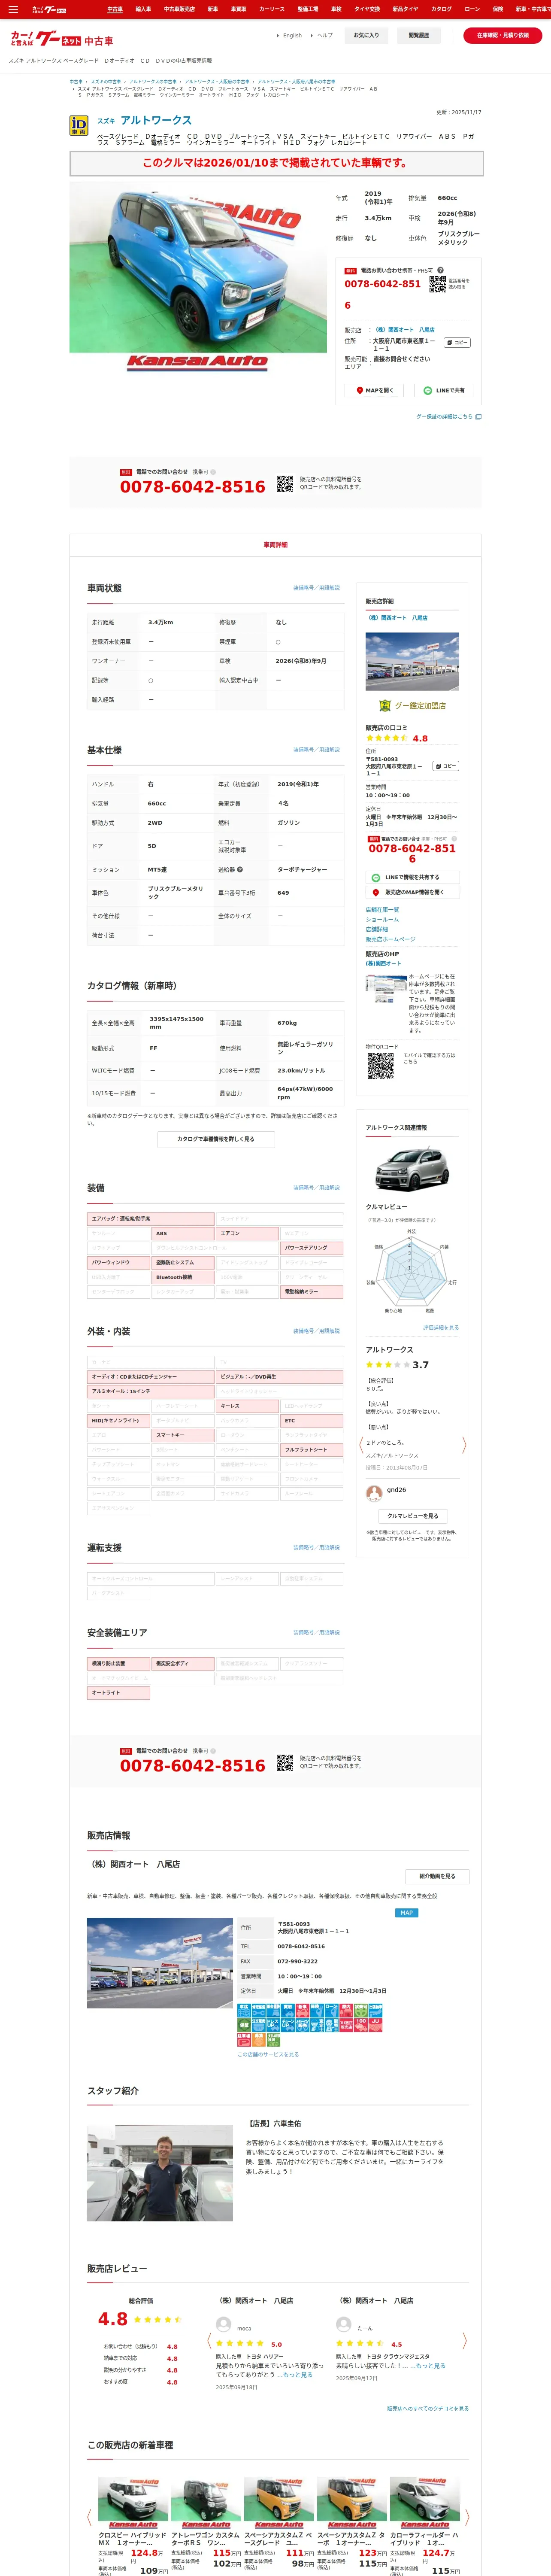Click the ID車両 badge icon
Viewport: 551px width, 2576px height.
point(78,125)
